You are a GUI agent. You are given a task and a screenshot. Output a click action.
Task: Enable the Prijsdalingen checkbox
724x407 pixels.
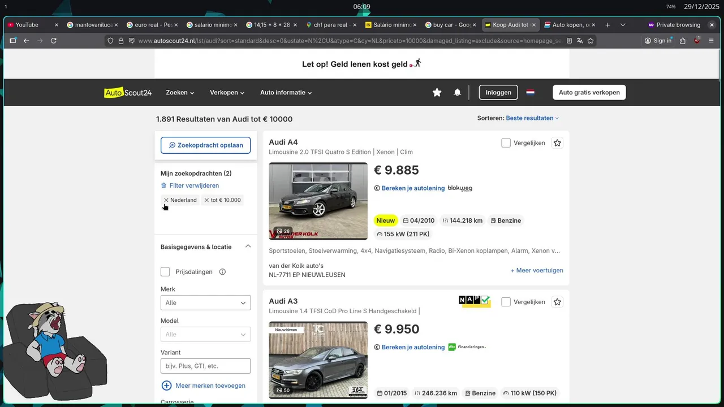(165, 272)
